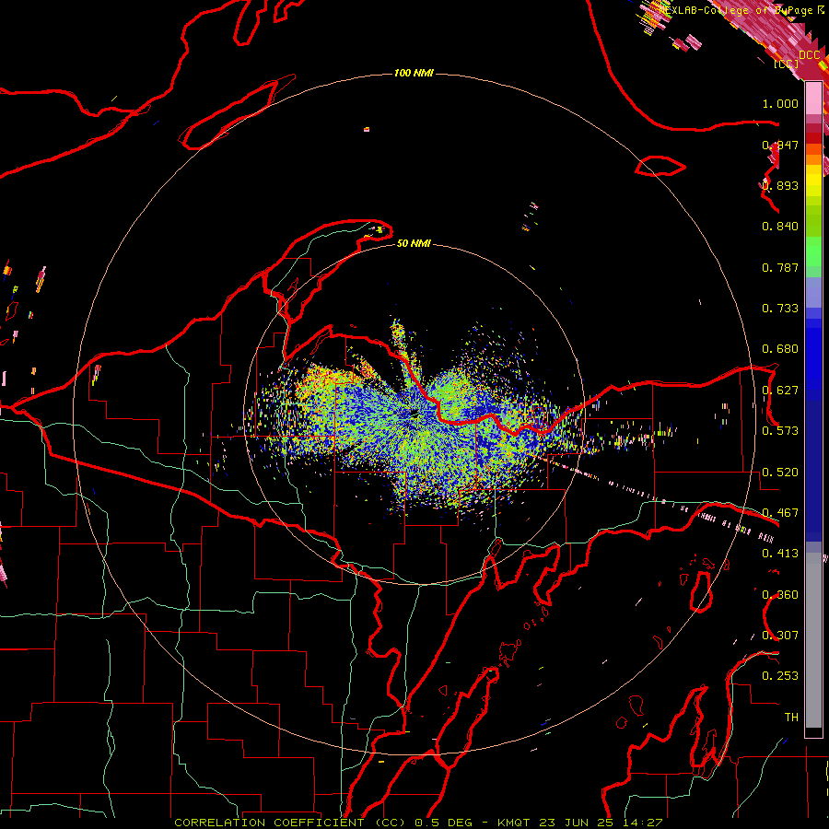Click the TH threshold label on the scale

tap(791, 718)
